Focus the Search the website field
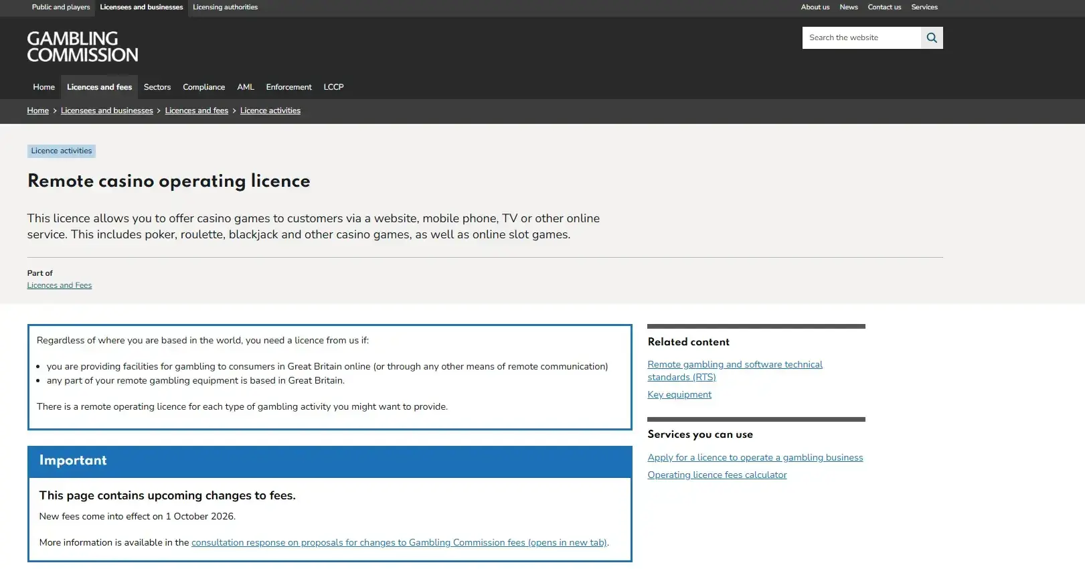The height and width of the screenshot is (569, 1085). coord(861,38)
